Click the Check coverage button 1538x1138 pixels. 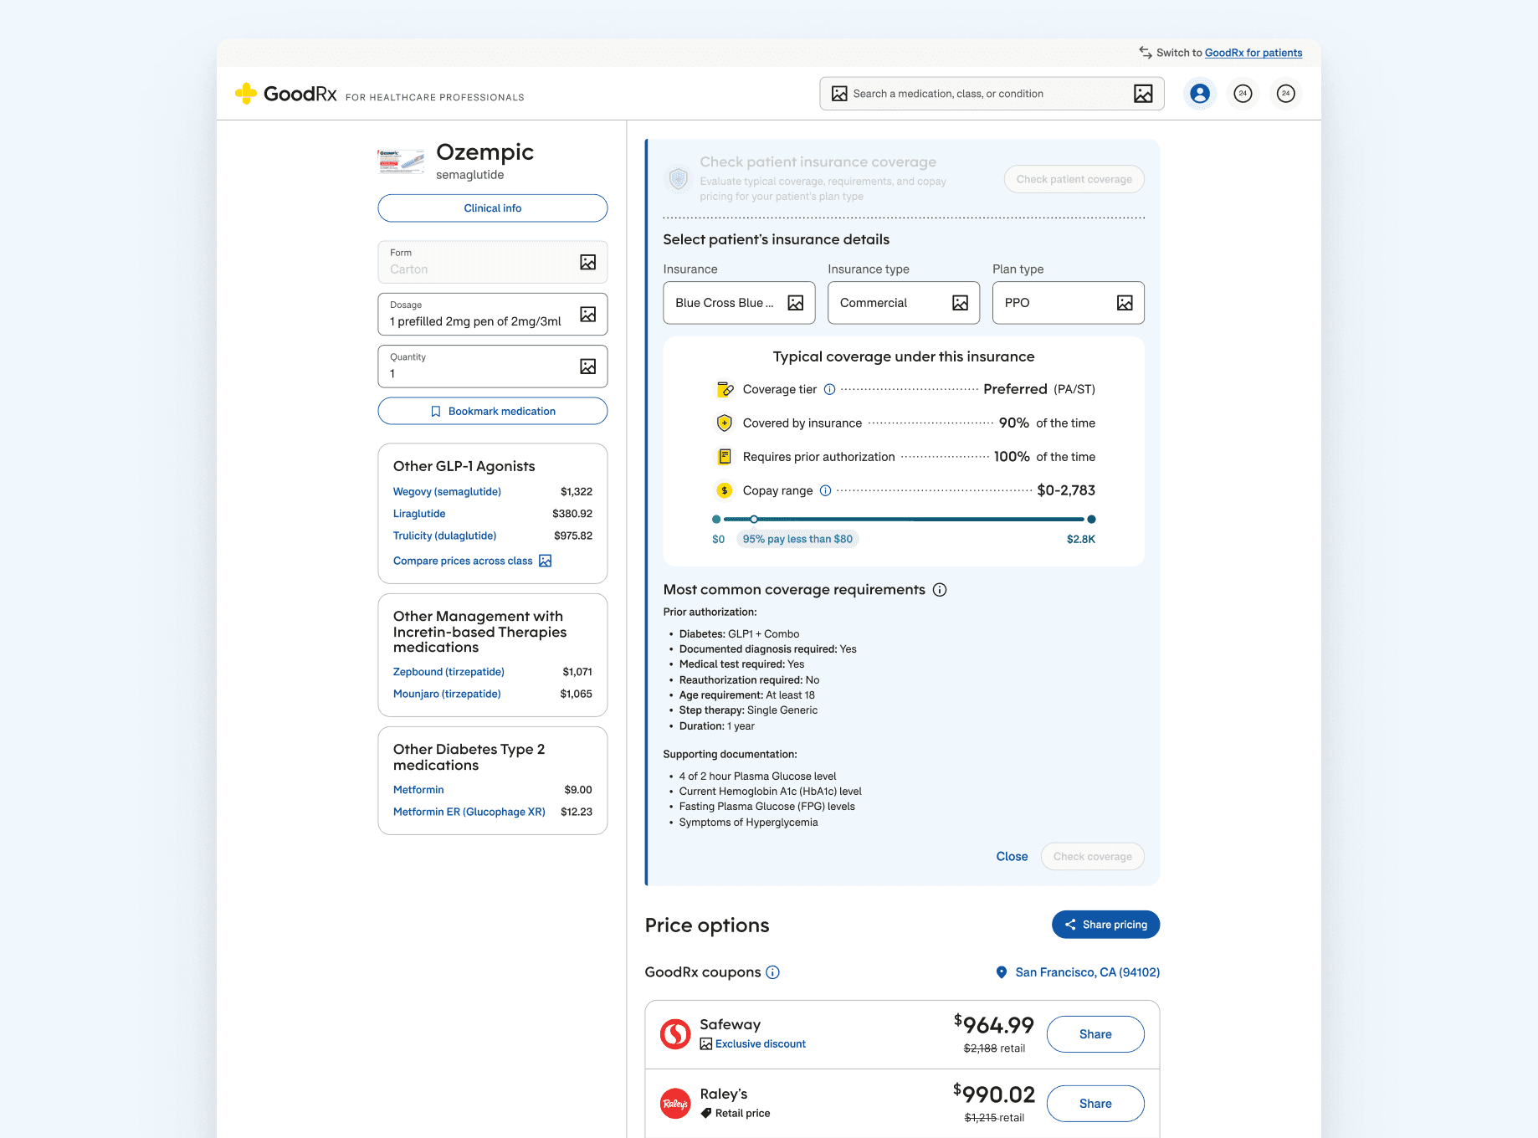tap(1093, 857)
